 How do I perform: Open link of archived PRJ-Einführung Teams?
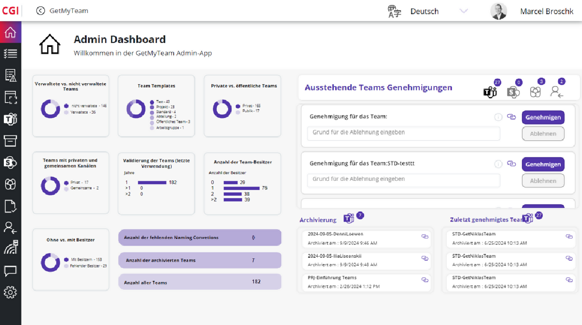click(x=425, y=280)
